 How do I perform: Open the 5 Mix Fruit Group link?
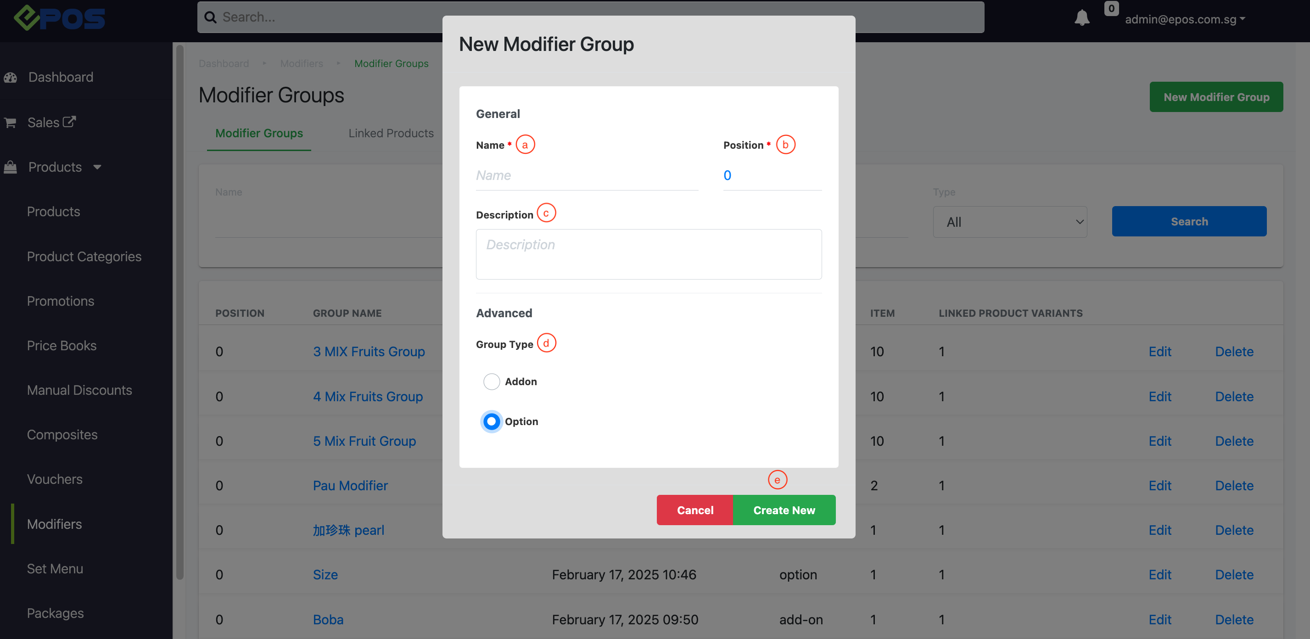(364, 441)
